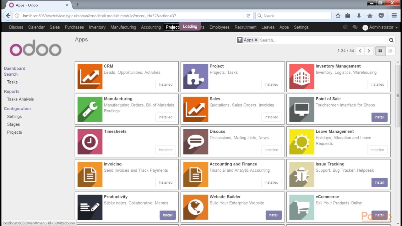Open the Calendar menu
Viewport: 402px width, 226px height.
(36, 27)
